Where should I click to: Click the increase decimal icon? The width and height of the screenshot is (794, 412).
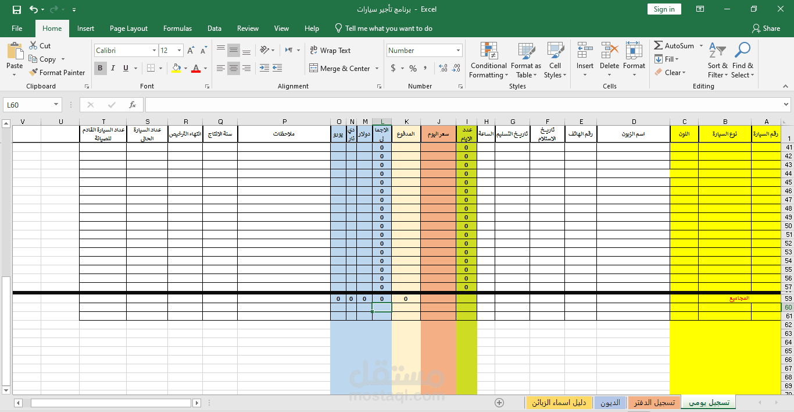click(444, 69)
